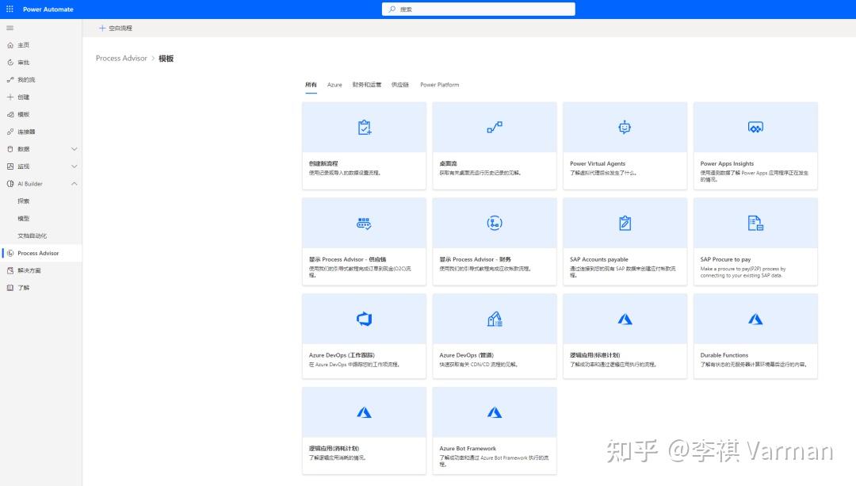This screenshot has height=486, width=856.
Task: Open the Power Virtual Agents template icon
Action: 625,126
